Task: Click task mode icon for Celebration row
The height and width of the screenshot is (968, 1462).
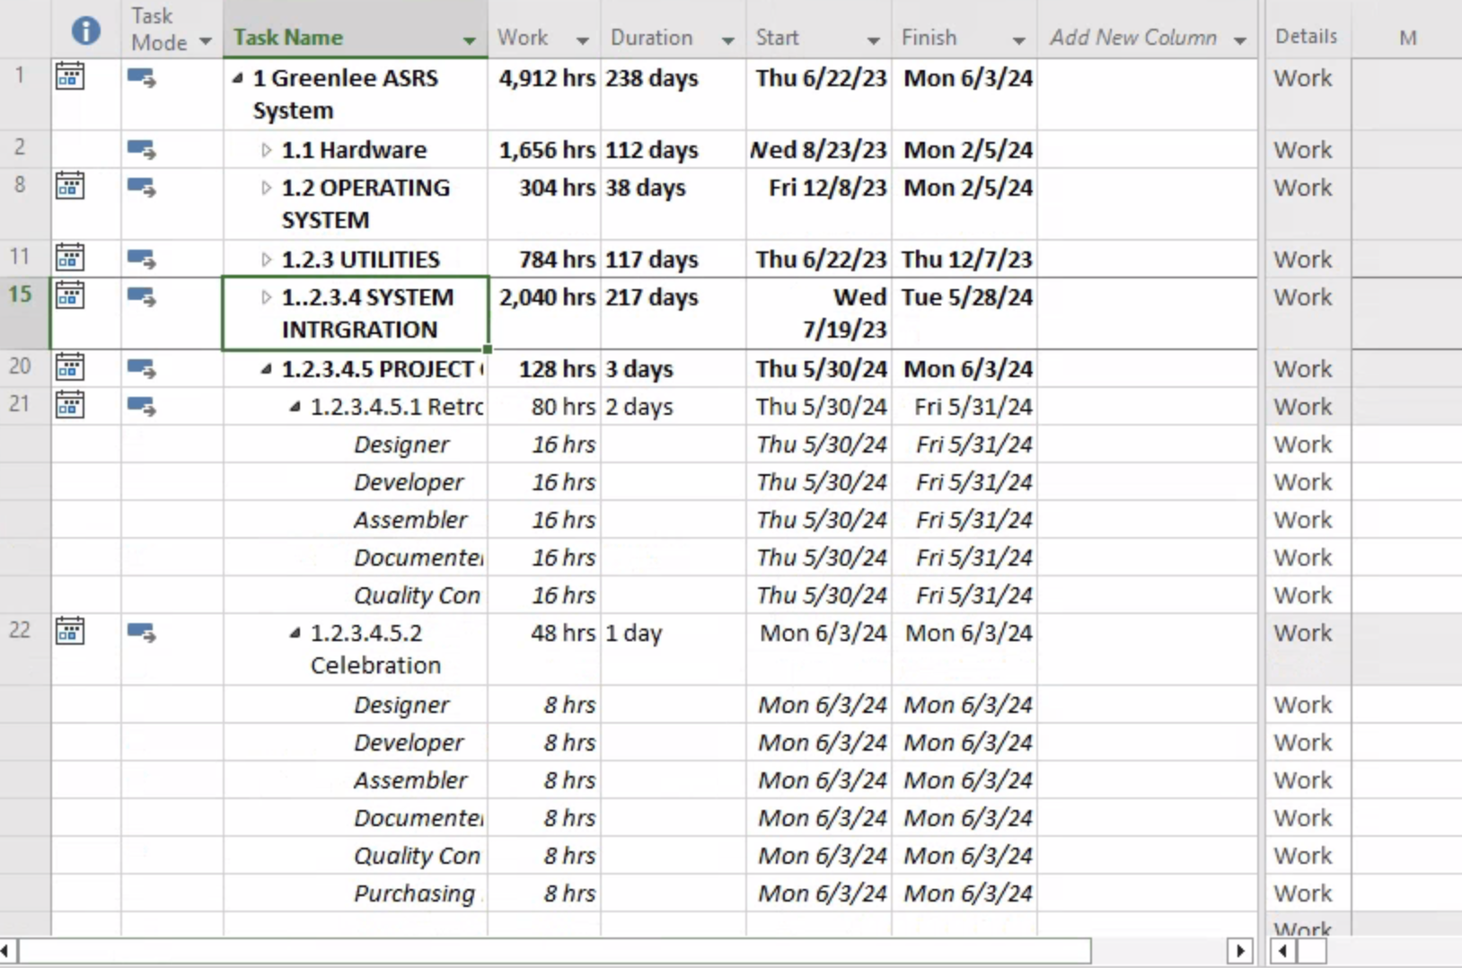Action: 142,633
